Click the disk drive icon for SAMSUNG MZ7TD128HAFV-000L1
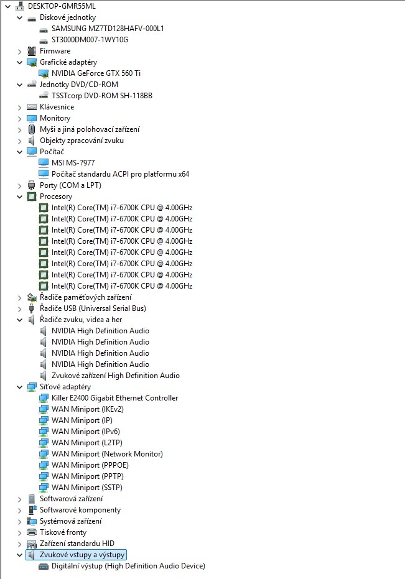Screen dimensions: 405x579 point(44,29)
